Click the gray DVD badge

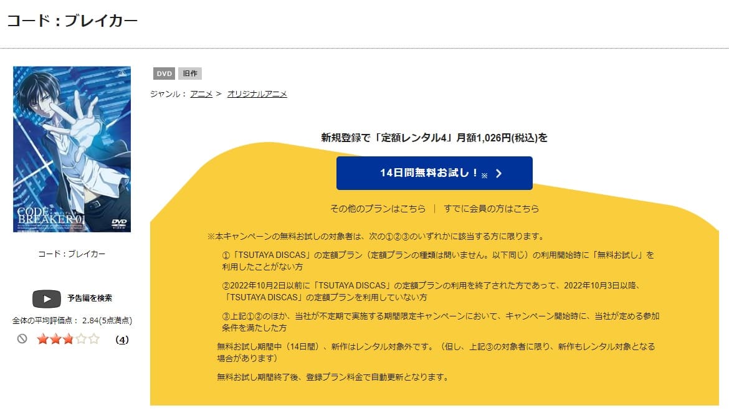pyautogui.click(x=164, y=74)
